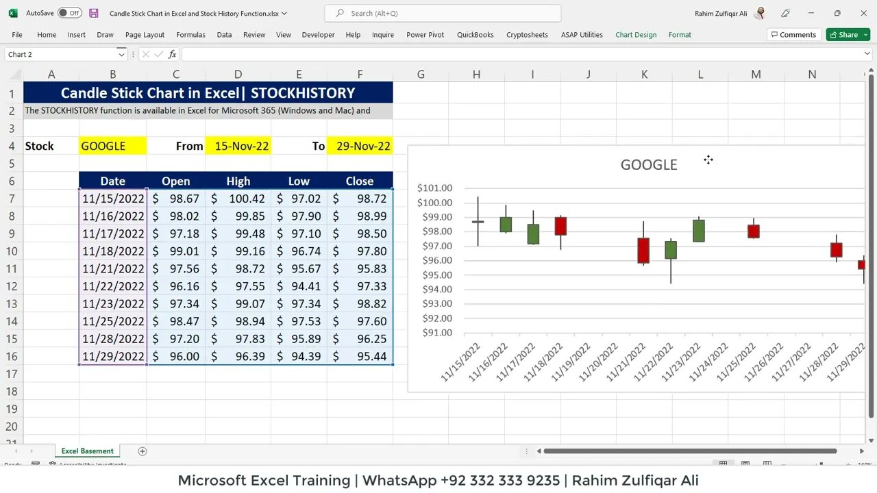Switch to Page Break Preview icon
Viewport: 877px width, 493px height.
[767, 464]
